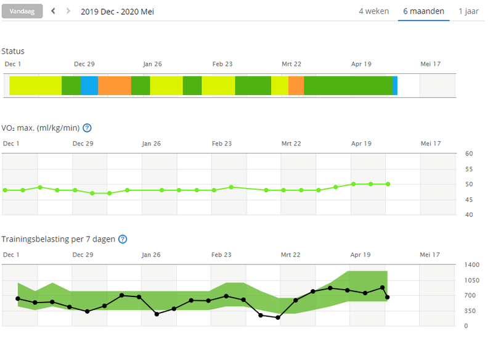
Task: Switch to 1 jaar view
Action: pos(468,11)
